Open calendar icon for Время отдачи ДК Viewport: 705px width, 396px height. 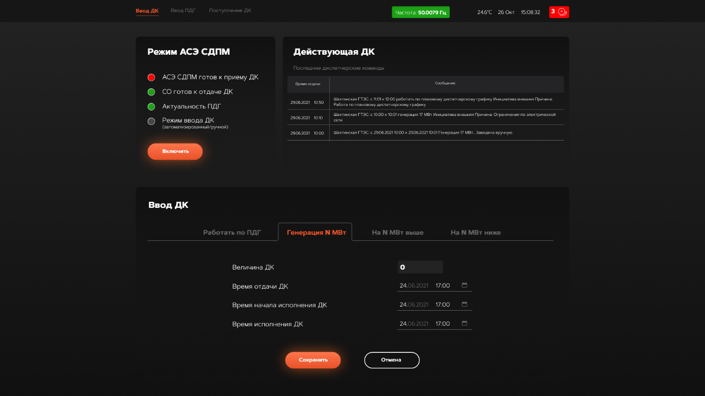pyautogui.click(x=464, y=286)
